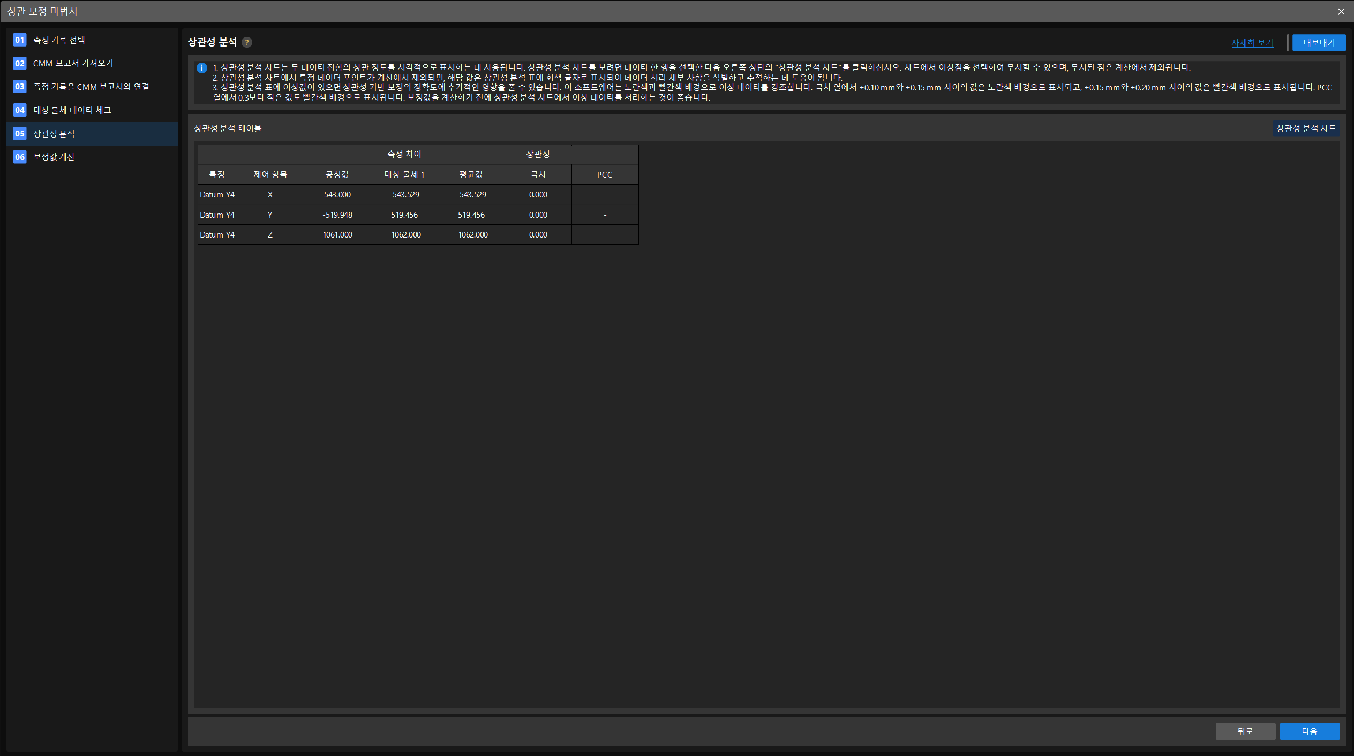This screenshot has width=1354, height=756.
Task: Click the 측정 차이 group header
Action: point(404,154)
